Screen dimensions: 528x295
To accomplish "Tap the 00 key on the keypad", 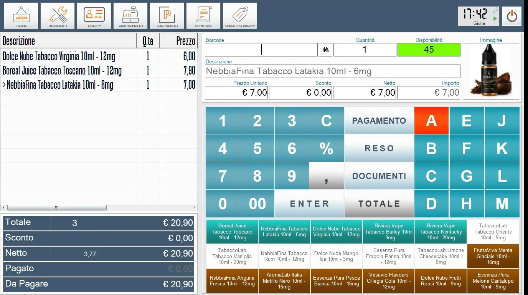I will pos(257,204).
